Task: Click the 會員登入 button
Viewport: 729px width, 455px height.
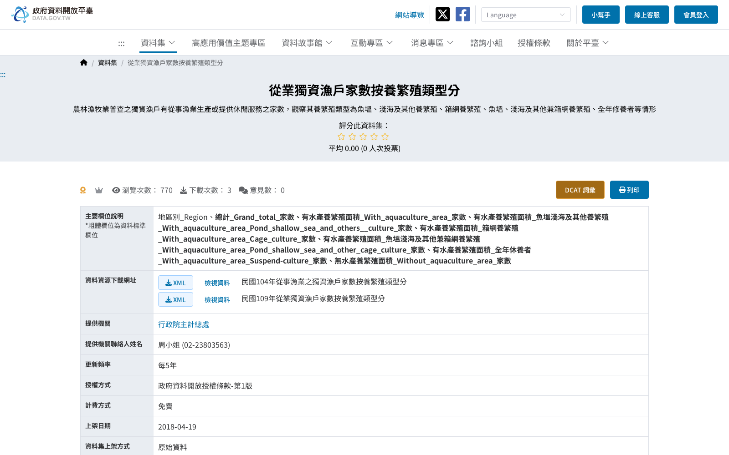Action: (696, 15)
